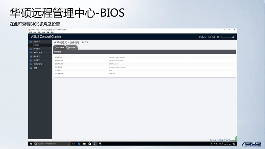The width and height of the screenshot is (265, 149).
Task: Select the American Megatrends Inc. value
Action: pos(117,67)
